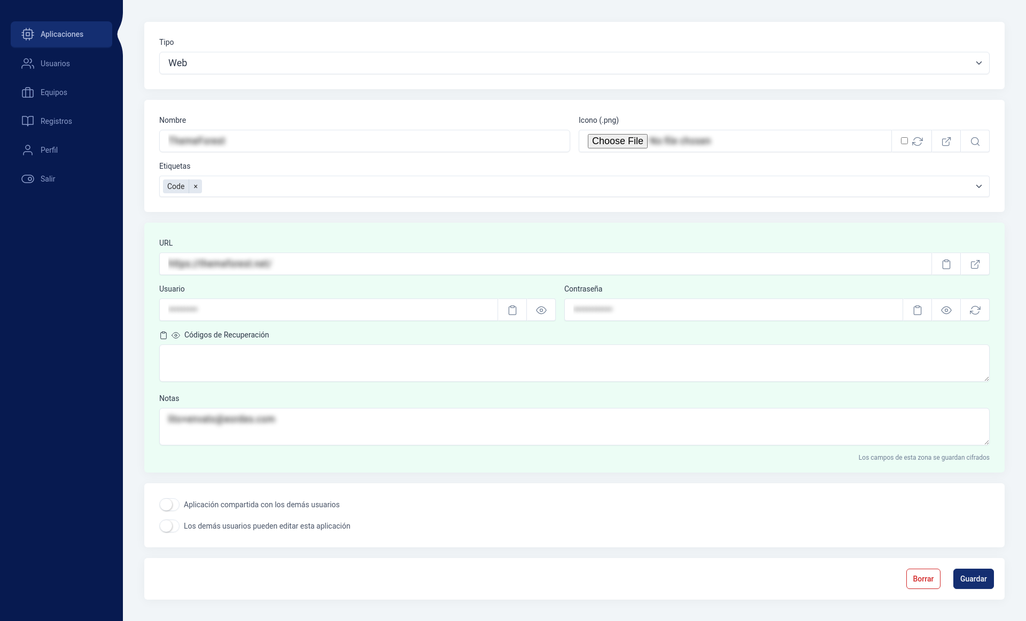The image size is (1026, 621).
Task: Click the Registros book icon
Action: click(28, 121)
